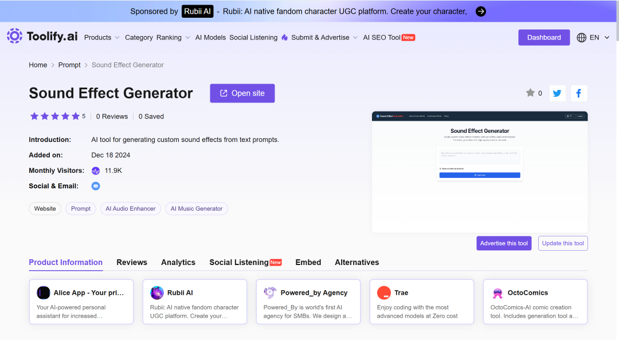
Task: Switch to Product Information tab
Action: pos(65,262)
